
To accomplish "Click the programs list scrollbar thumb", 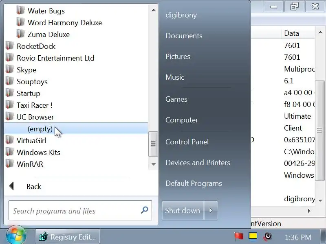I will click(153, 144).
